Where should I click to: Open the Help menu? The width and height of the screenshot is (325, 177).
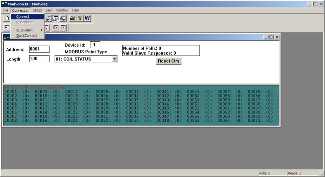pyautogui.click(x=75, y=10)
